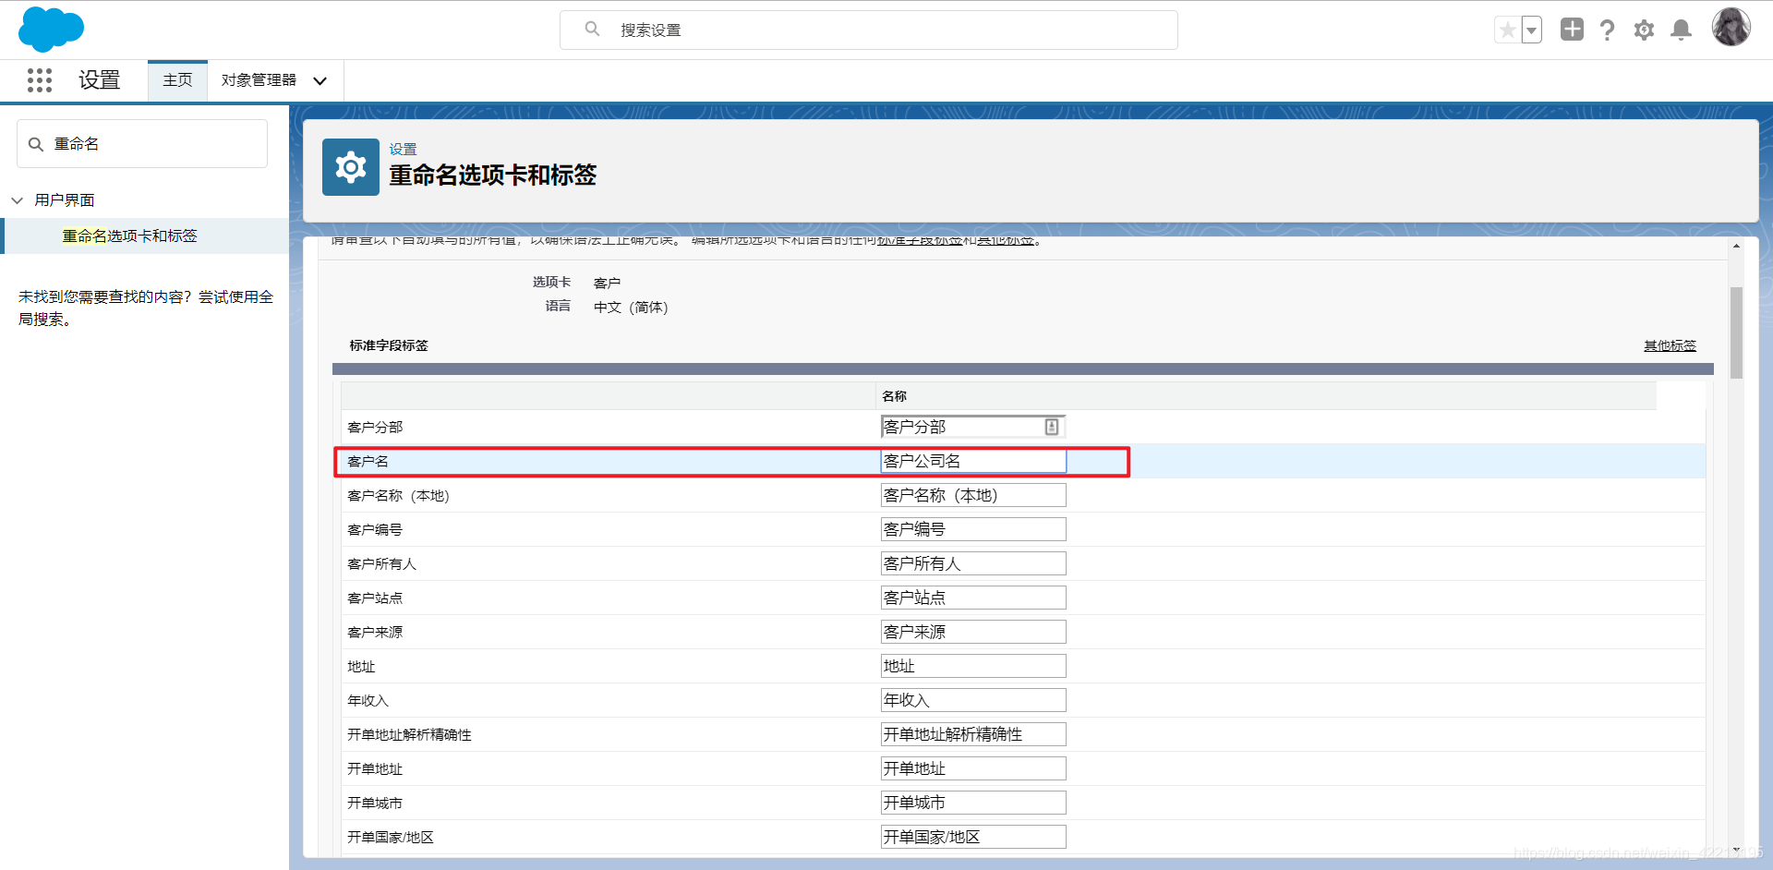
Task: Edit the 开单地址 name field
Action: pos(973,768)
